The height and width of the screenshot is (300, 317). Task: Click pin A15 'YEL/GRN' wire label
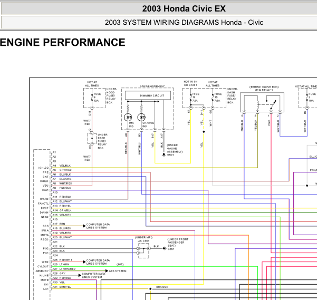pyautogui.click(x=65, y=215)
